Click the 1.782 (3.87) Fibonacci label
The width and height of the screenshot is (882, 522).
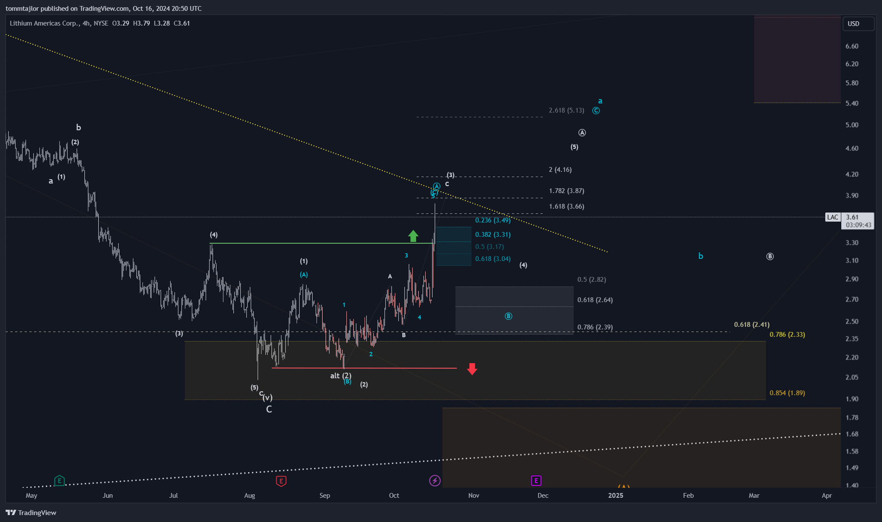click(566, 191)
